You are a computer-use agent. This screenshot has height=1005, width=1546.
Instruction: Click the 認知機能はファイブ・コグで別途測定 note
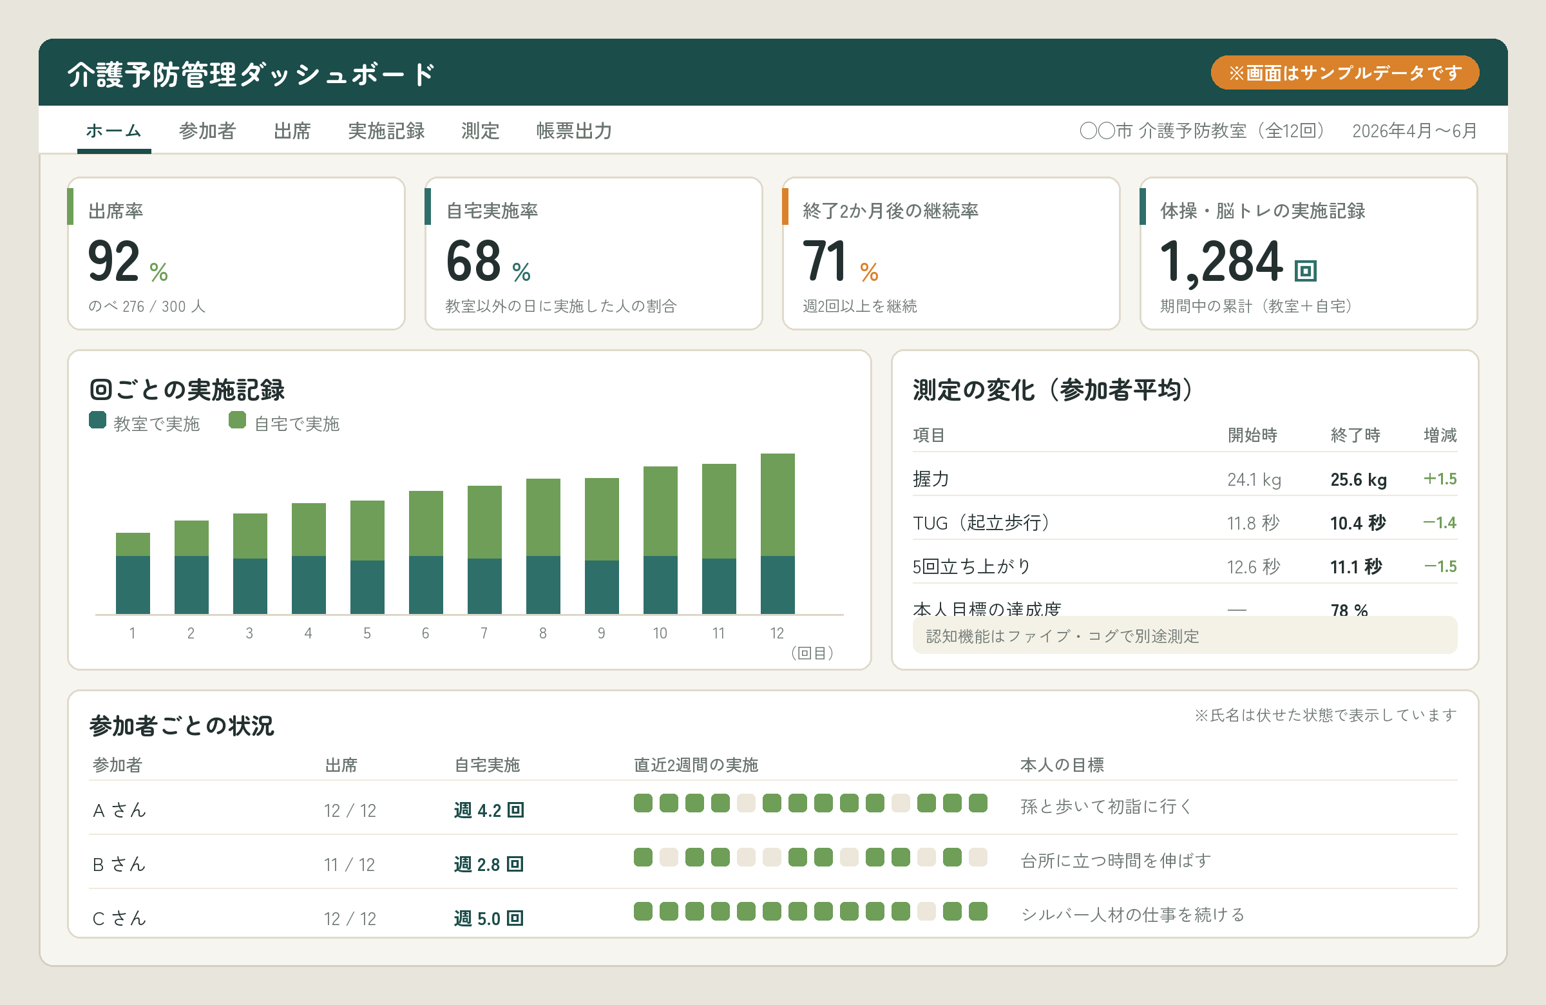click(1185, 635)
